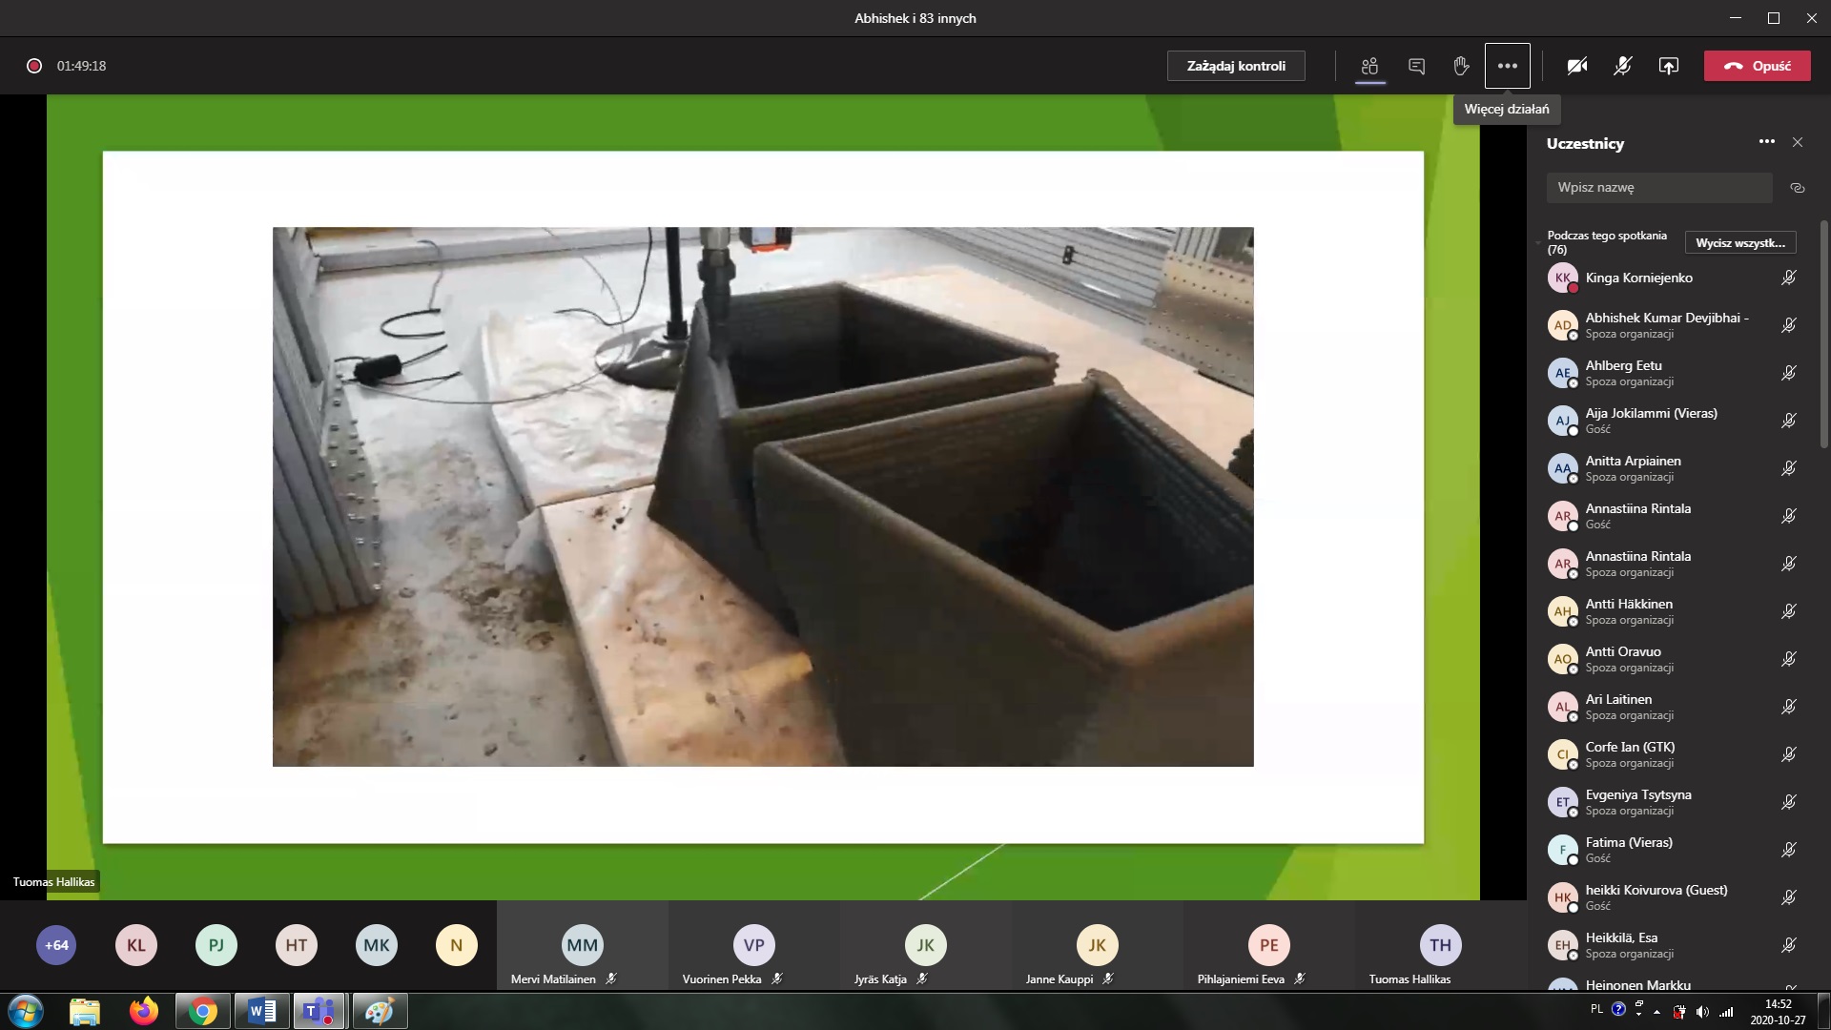Show the +64 hidden participants
The image size is (1831, 1030).
click(x=56, y=945)
